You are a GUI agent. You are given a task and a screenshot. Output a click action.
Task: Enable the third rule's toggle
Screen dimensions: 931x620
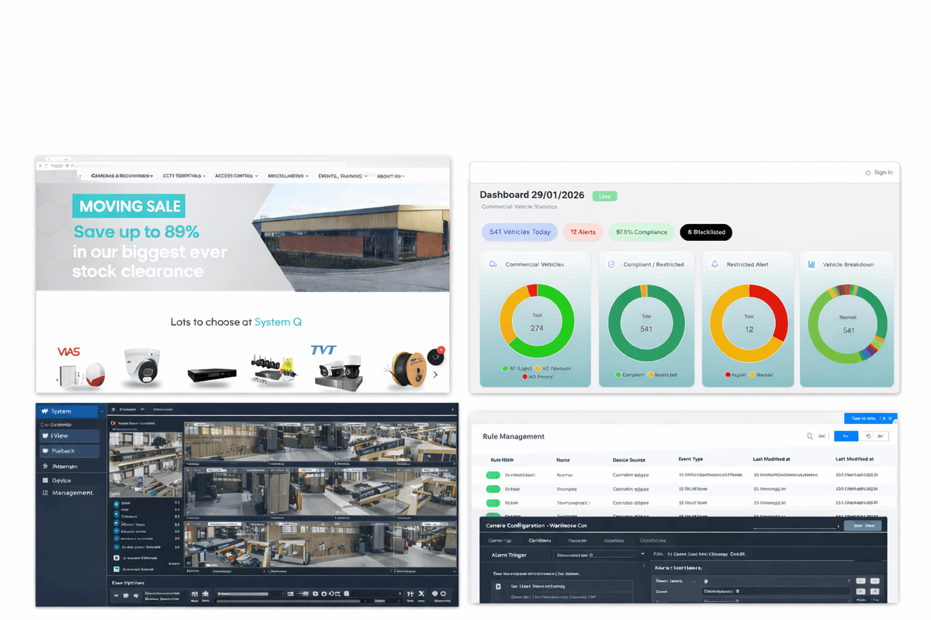coord(493,503)
